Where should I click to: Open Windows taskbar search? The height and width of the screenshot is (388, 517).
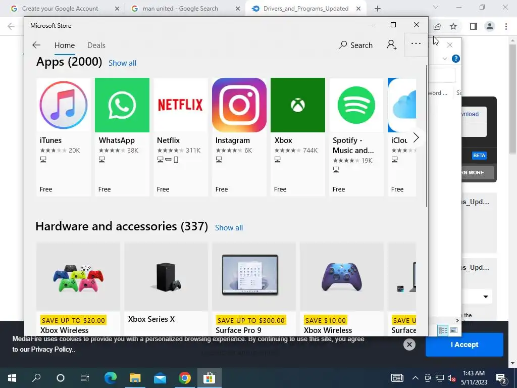coord(36,378)
